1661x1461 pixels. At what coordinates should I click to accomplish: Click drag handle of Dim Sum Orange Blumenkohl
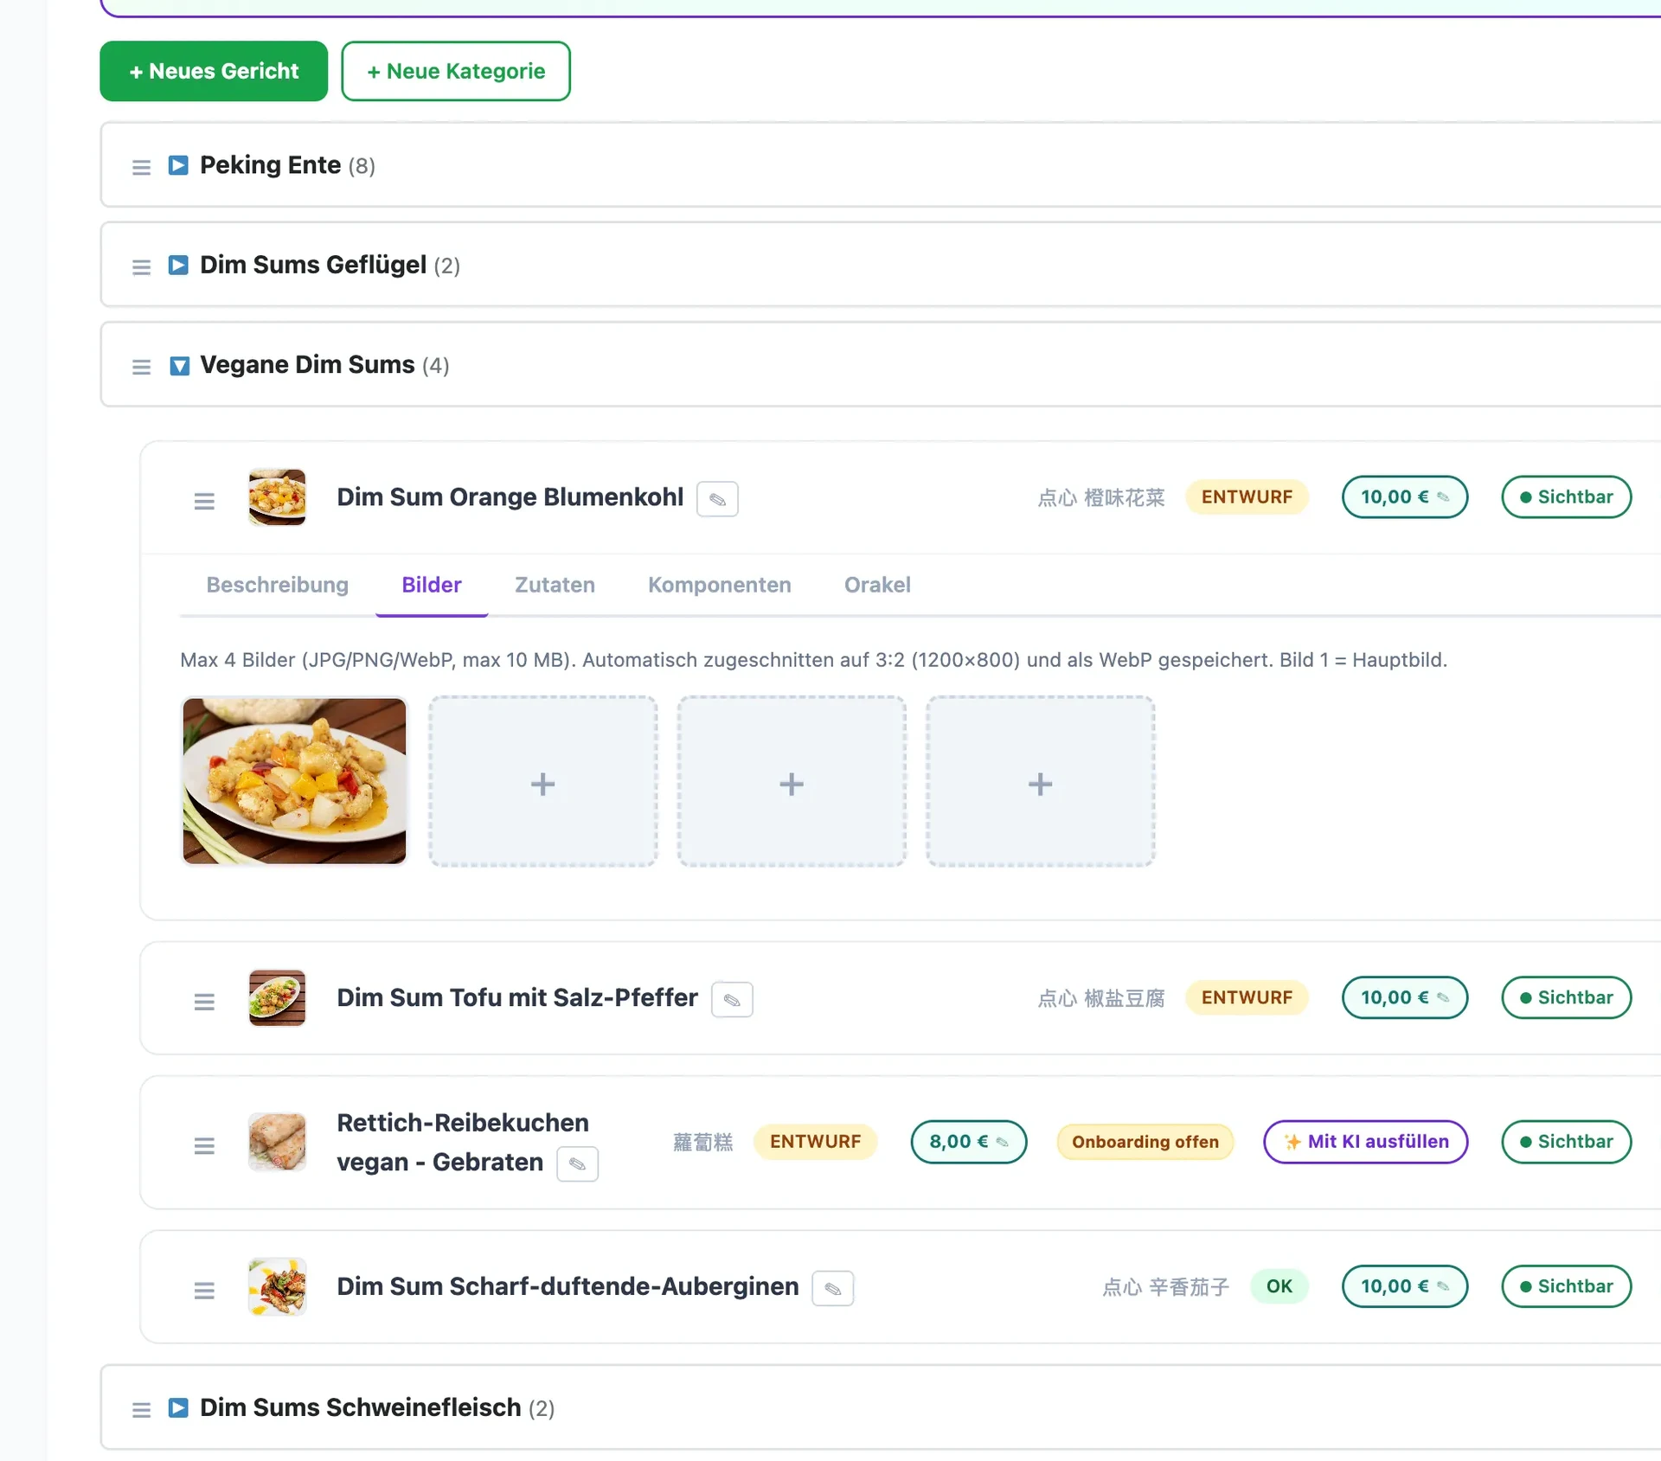[204, 501]
